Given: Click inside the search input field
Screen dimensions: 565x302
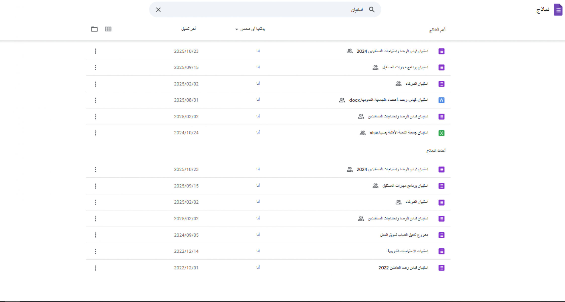Looking at the screenshot, I should point(264,10).
